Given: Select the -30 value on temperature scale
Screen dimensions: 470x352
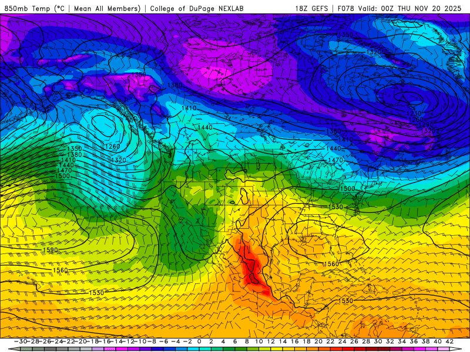Looking at the screenshot, I should 21,341.
